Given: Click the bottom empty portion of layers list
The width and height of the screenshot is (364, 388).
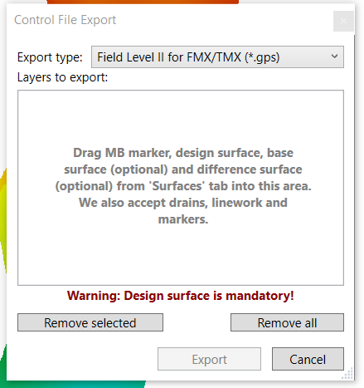Looking at the screenshot, I should [x=181, y=256].
